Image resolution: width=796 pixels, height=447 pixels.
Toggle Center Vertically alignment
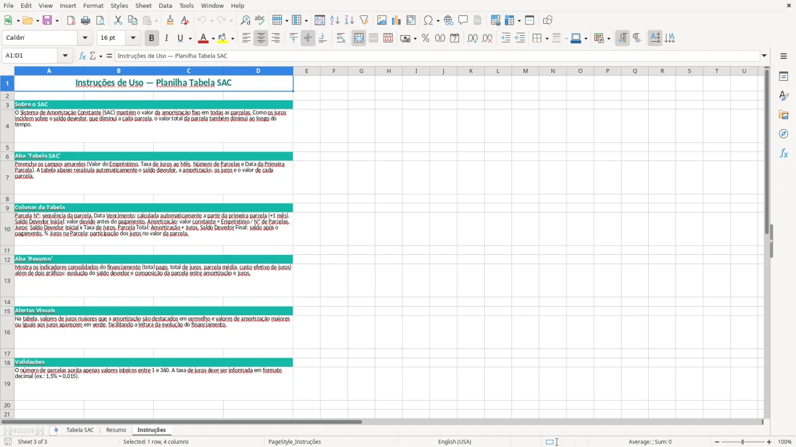[x=308, y=38]
